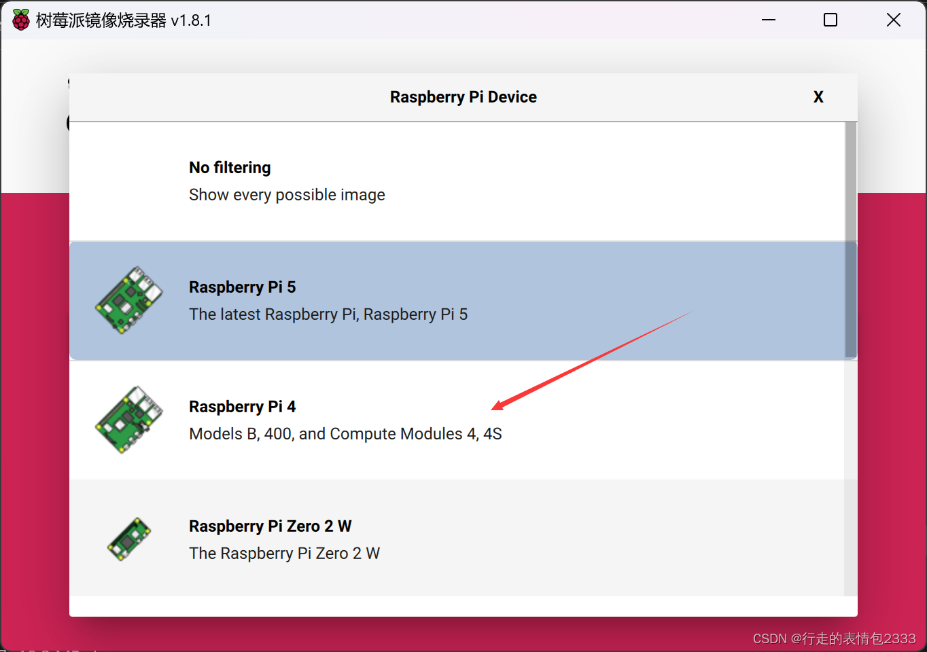Click 'Models B, 400, and Compute Modules 4, 4S' text

(345, 434)
